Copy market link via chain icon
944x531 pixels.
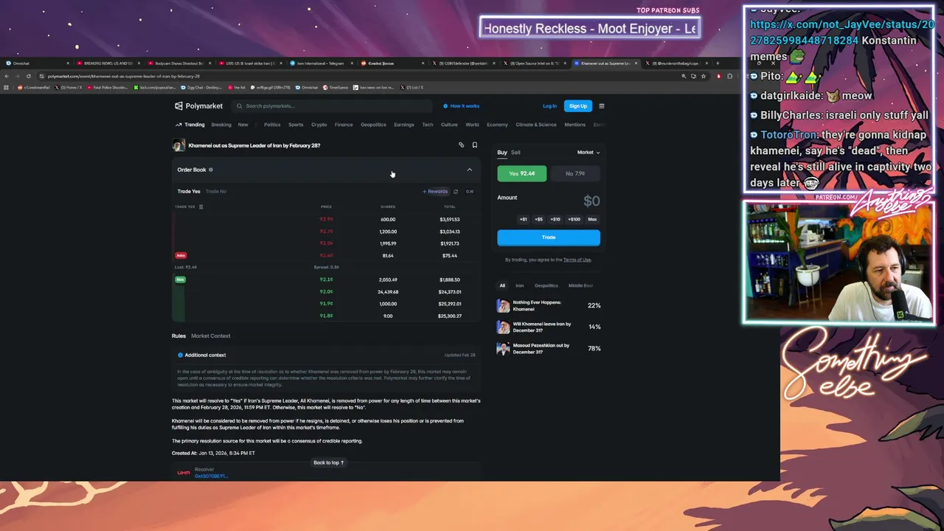pos(462,145)
